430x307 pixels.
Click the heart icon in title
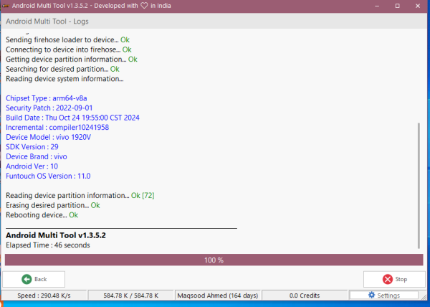click(x=144, y=6)
